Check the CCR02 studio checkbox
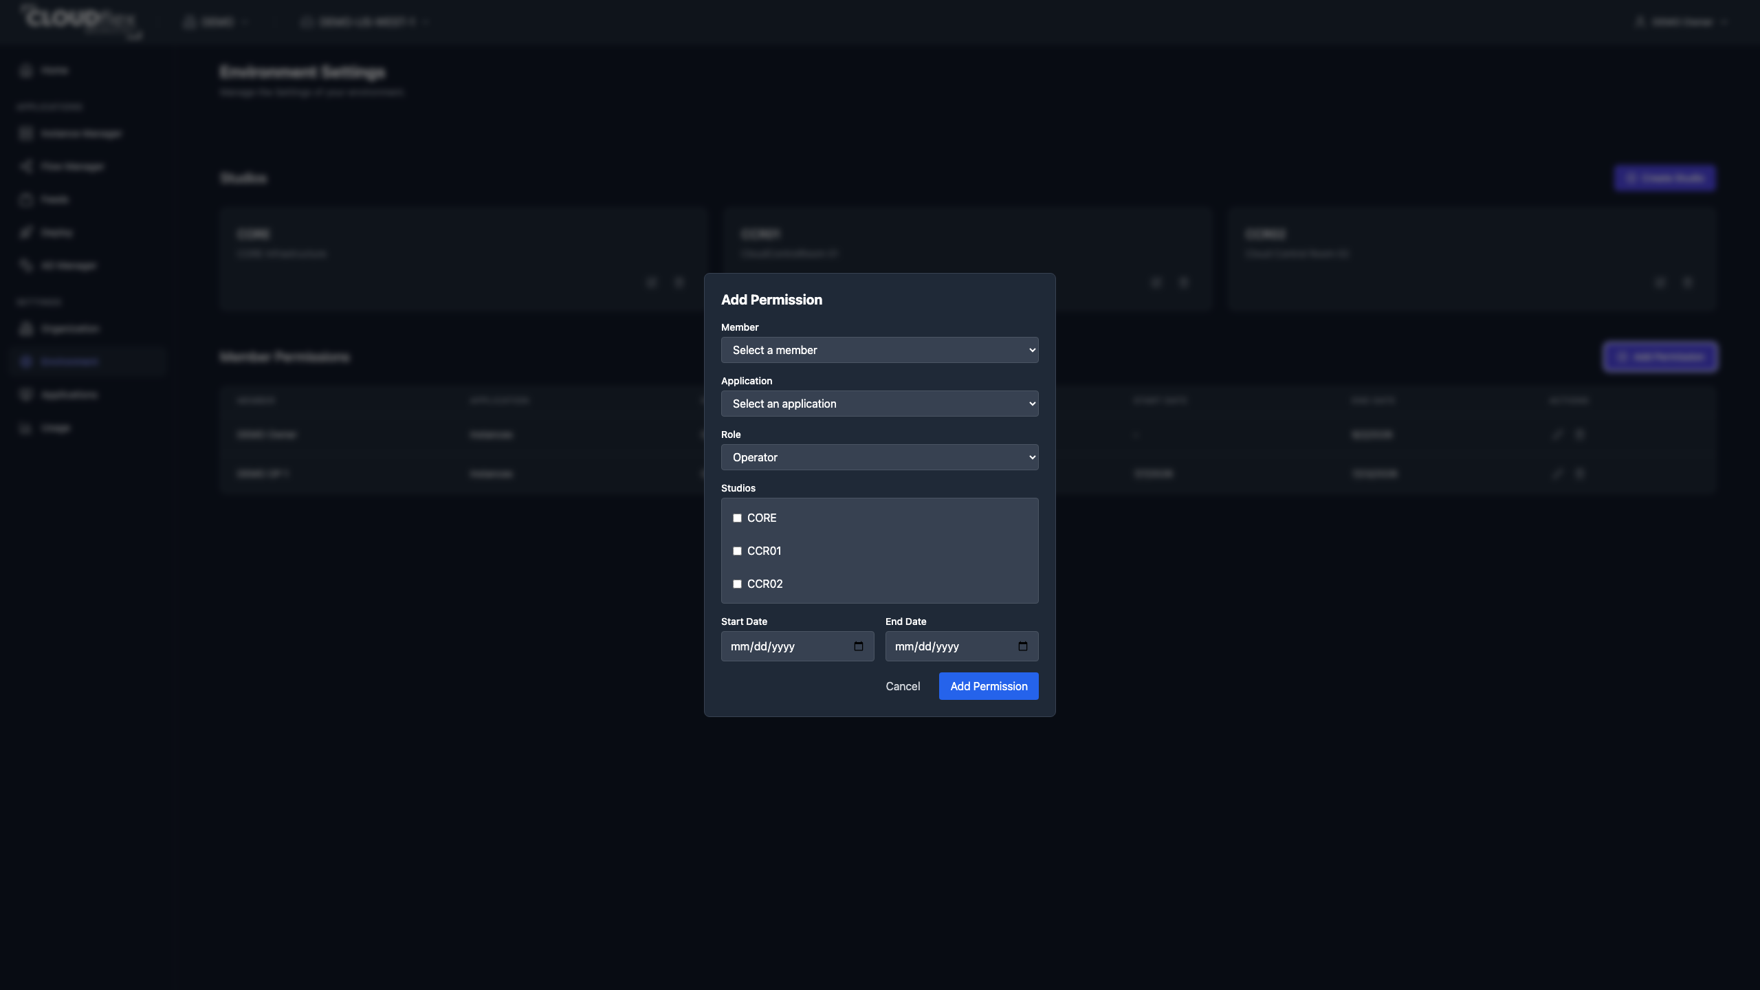 coord(737,584)
